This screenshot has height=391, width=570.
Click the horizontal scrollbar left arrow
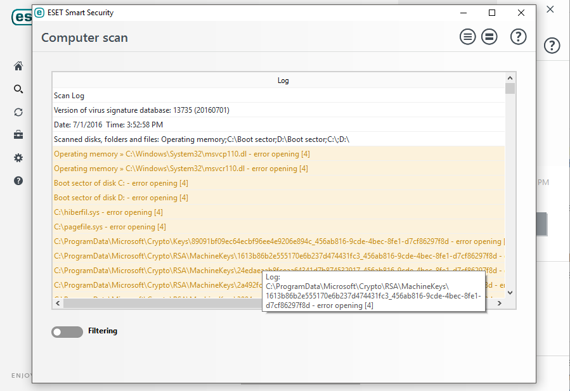coord(58,303)
